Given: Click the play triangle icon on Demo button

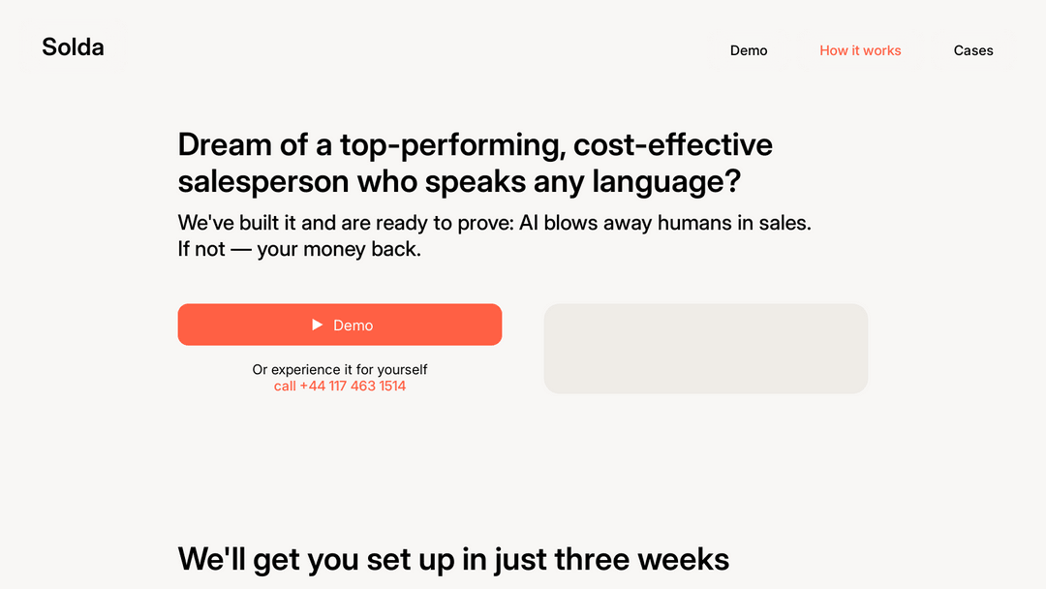Looking at the screenshot, I should (318, 325).
